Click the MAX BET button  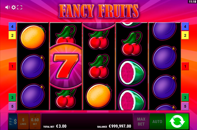pos(141,121)
